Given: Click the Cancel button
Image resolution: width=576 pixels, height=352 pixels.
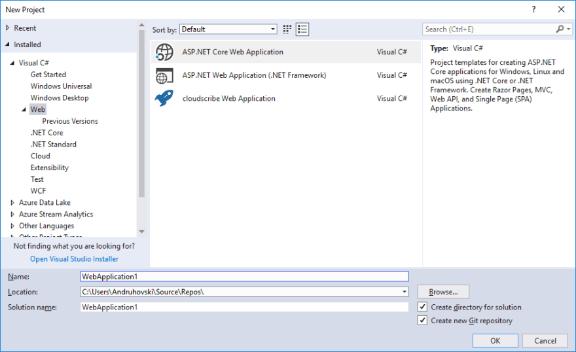Looking at the screenshot, I should pos(545,341).
